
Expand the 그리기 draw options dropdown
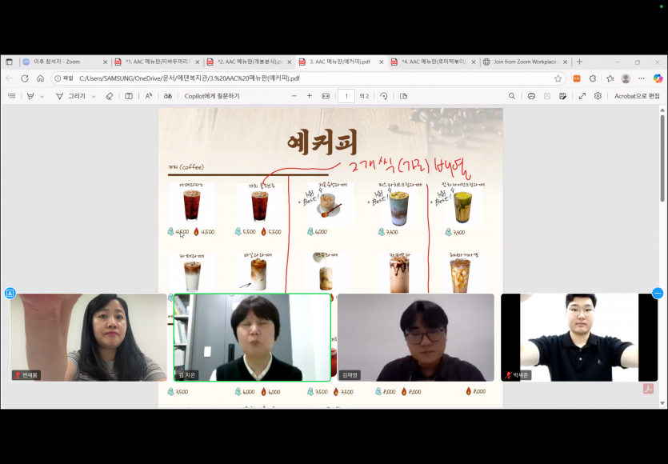[94, 96]
